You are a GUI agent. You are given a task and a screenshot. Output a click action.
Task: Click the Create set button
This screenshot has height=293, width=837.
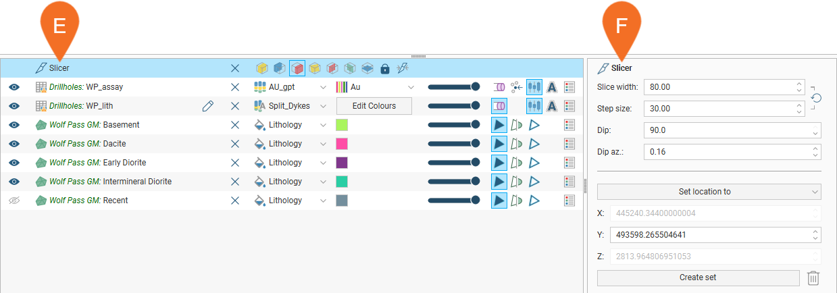[x=697, y=277]
